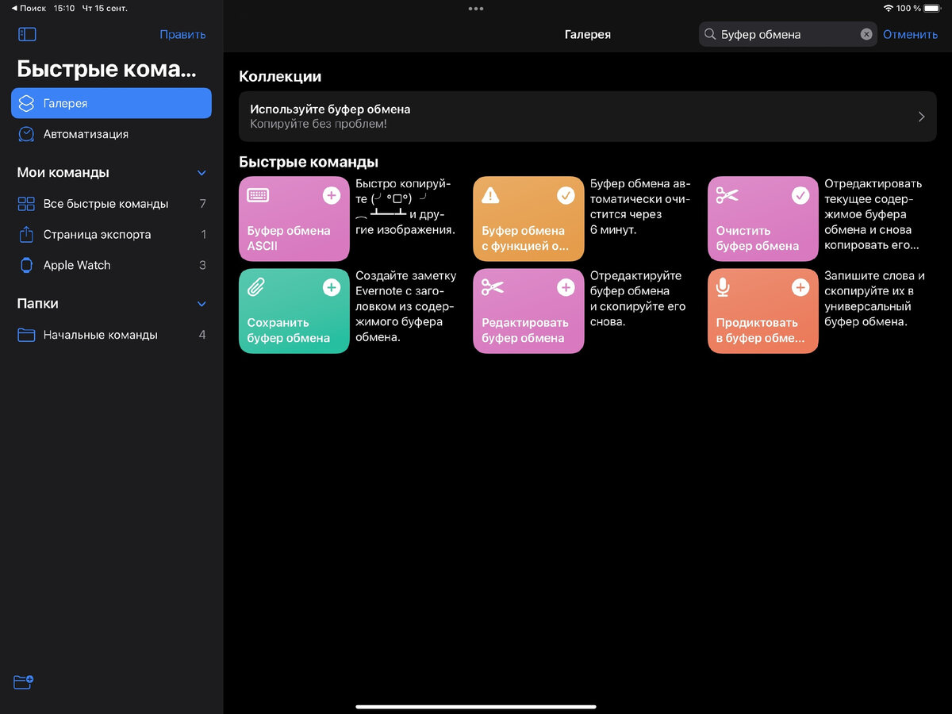Open Начальные команды folder
The height and width of the screenshot is (714, 952).
(x=111, y=335)
